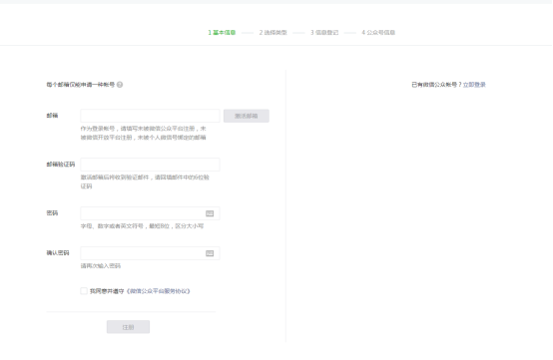Click the 确认密码 label
This screenshot has height=360, width=553.
click(x=58, y=253)
